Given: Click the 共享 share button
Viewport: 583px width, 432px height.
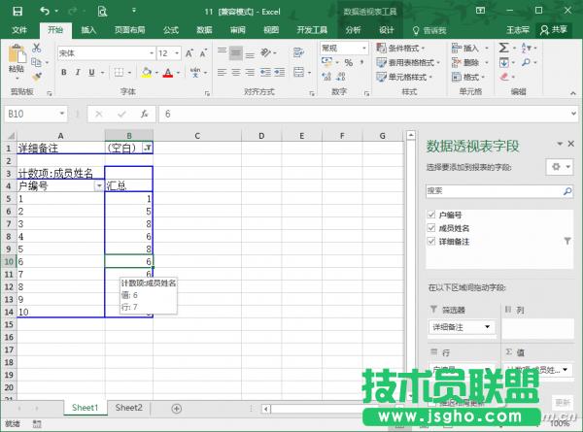Looking at the screenshot, I should click(x=555, y=30).
